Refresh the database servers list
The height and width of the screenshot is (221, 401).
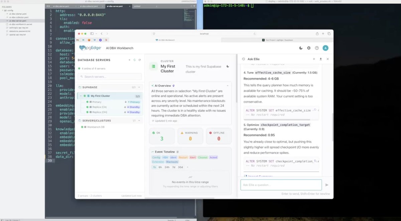139,60
